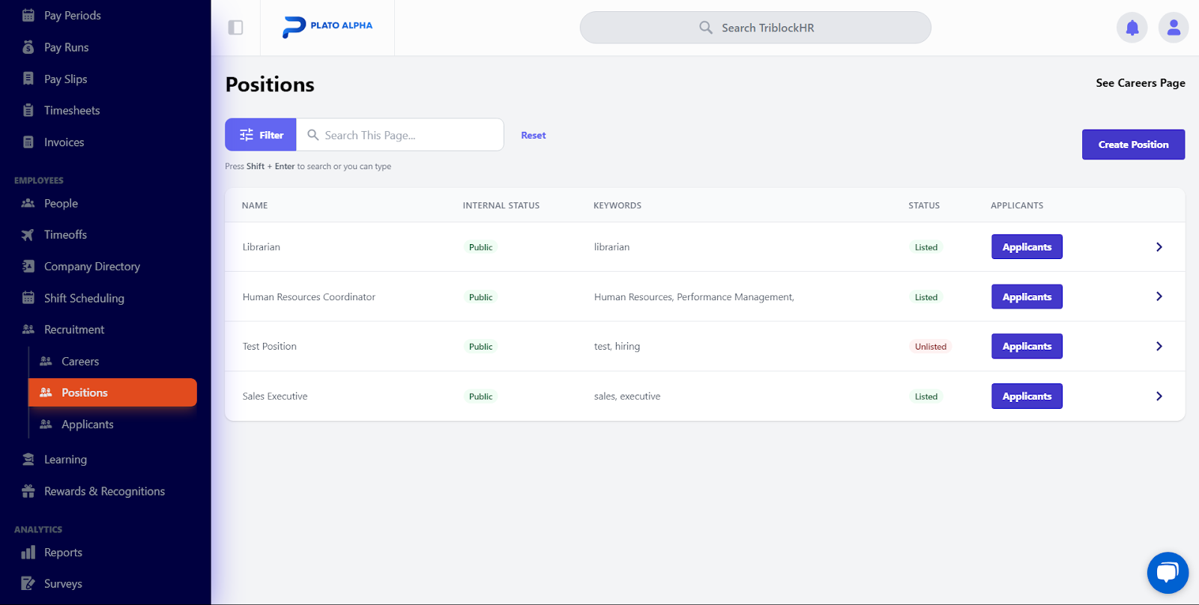1199x605 pixels.
Task: Open Reports under Analytics
Action: pyautogui.click(x=63, y=553)
